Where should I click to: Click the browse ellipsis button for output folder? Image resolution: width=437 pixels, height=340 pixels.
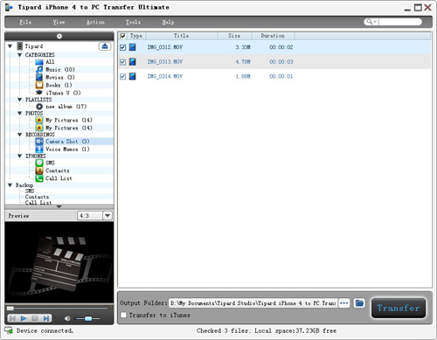click(x=344, y=303)
